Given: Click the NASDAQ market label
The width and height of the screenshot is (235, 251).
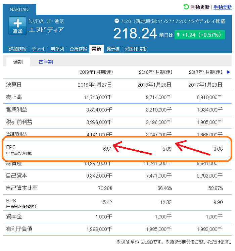Looking at the screenshot, I should tap(19, 10).
